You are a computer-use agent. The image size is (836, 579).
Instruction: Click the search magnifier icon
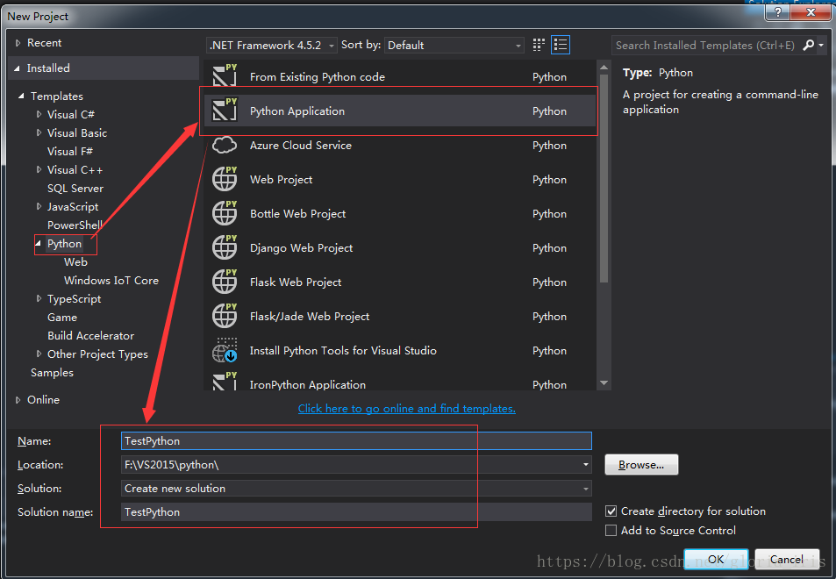click(x=808, y=46)
